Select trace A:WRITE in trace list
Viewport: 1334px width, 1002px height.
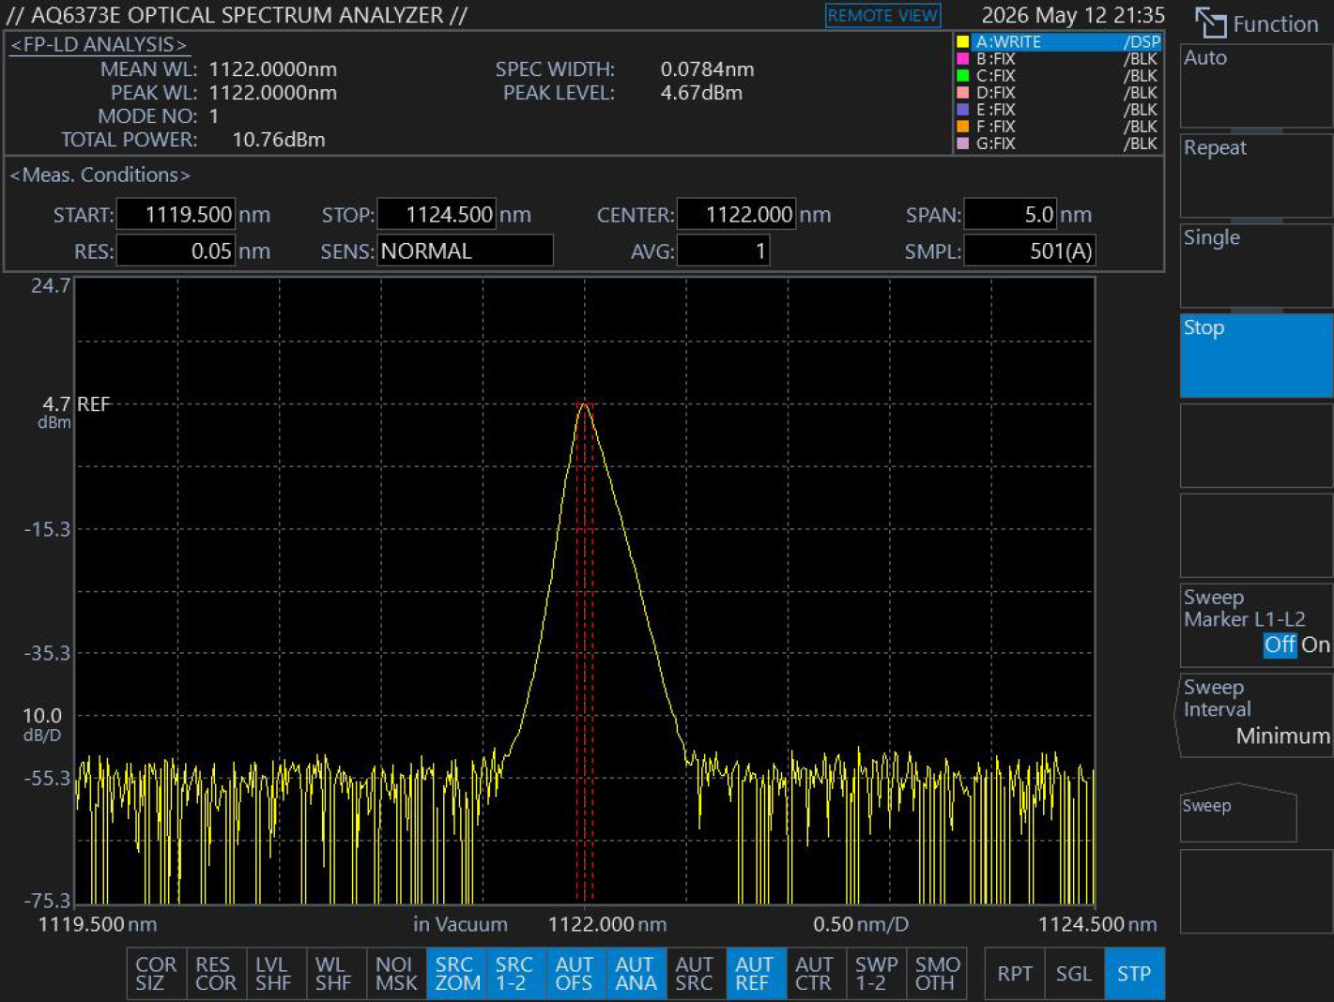click(x=1058, y=41)
